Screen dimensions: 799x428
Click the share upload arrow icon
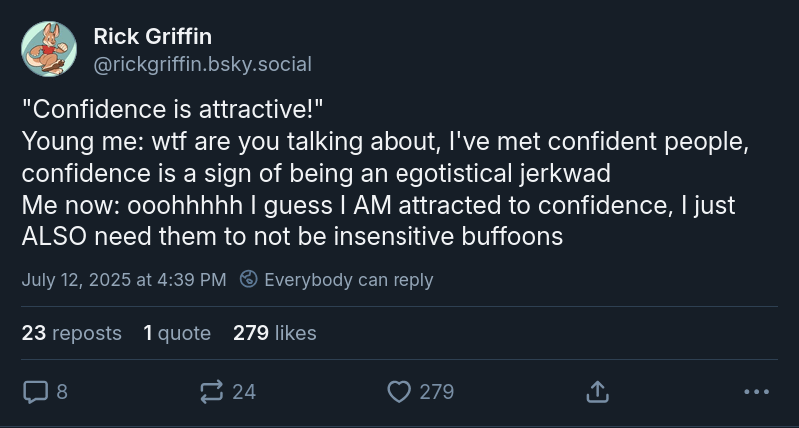click(597, 392)
